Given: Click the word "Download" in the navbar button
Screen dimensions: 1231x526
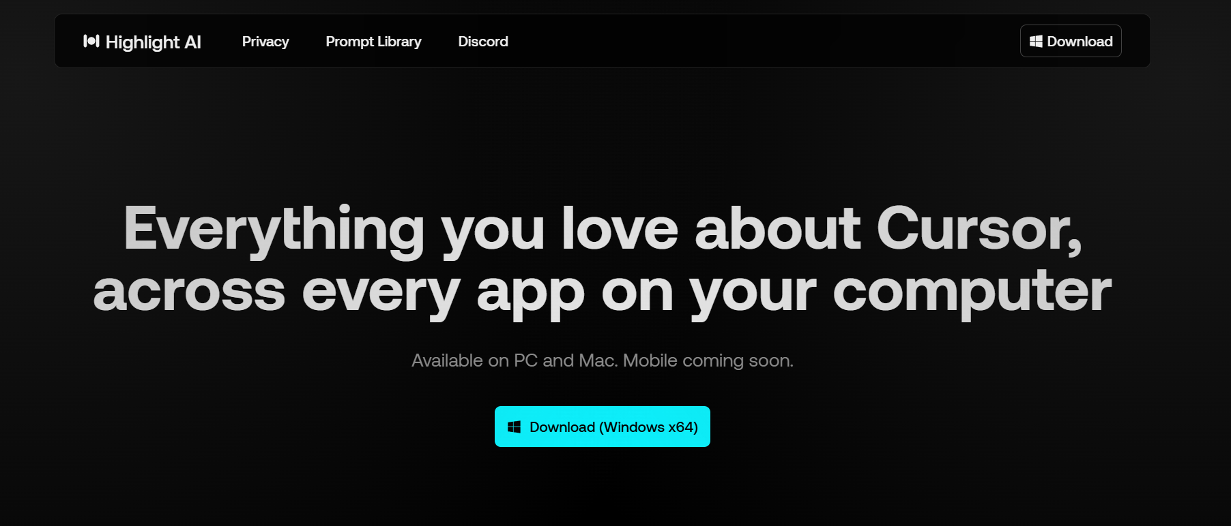Looking at the screenshot, I should pos(1080,42).
